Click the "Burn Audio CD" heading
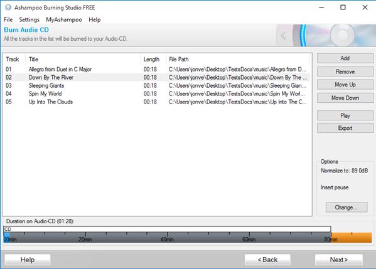 pos(26,30)
